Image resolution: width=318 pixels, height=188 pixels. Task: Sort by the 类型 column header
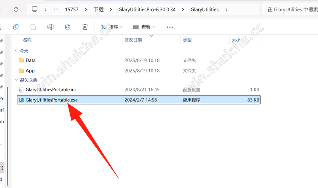(187, 40)
